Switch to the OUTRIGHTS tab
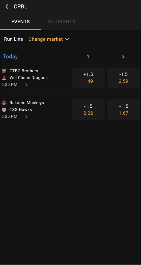 tap(62, 22)
